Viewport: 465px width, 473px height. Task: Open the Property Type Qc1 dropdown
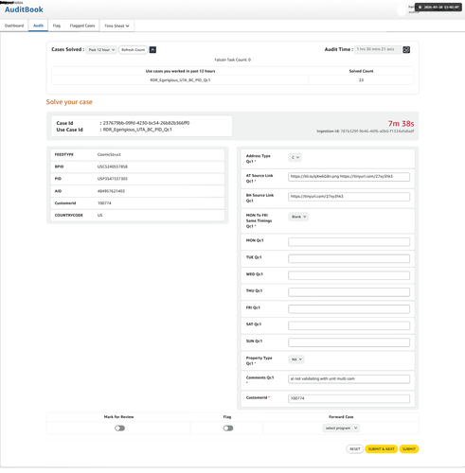296,359
